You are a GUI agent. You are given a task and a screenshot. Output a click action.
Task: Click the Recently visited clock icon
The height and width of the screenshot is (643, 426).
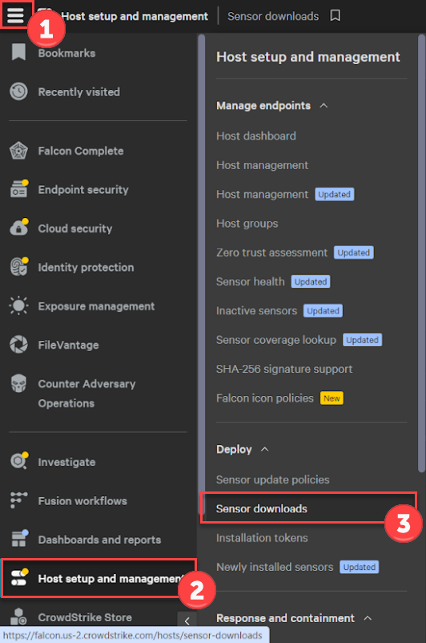[18, 91]
